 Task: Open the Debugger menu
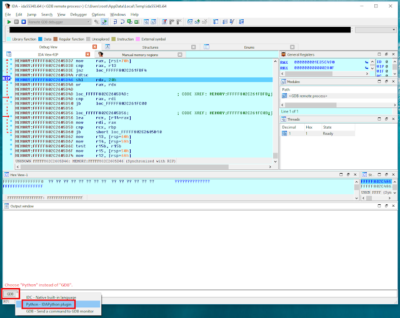[x=79, y=14]
